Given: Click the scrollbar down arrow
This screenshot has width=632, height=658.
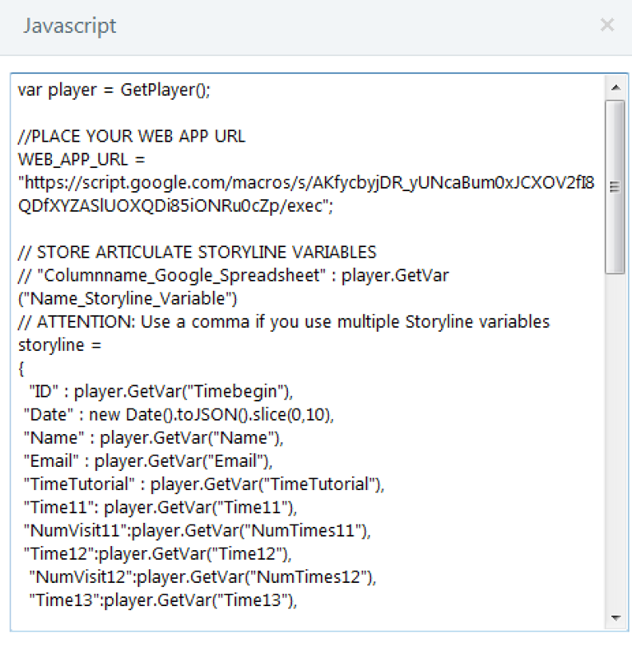Looking at the screenshot, I should [x=614, y=617].
